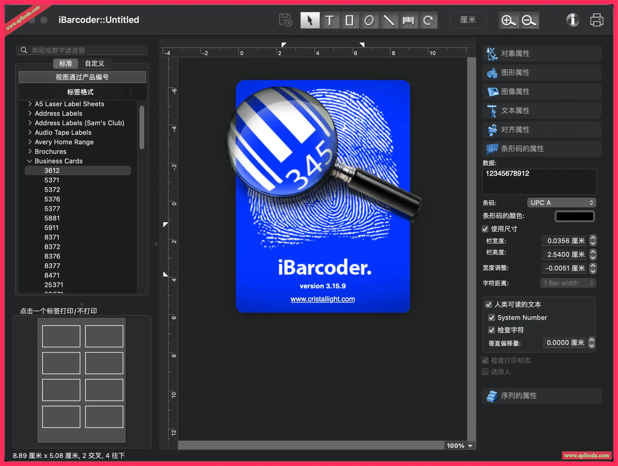Click barcode data field 12345678912
618x466 pixels.
point(539,182)
